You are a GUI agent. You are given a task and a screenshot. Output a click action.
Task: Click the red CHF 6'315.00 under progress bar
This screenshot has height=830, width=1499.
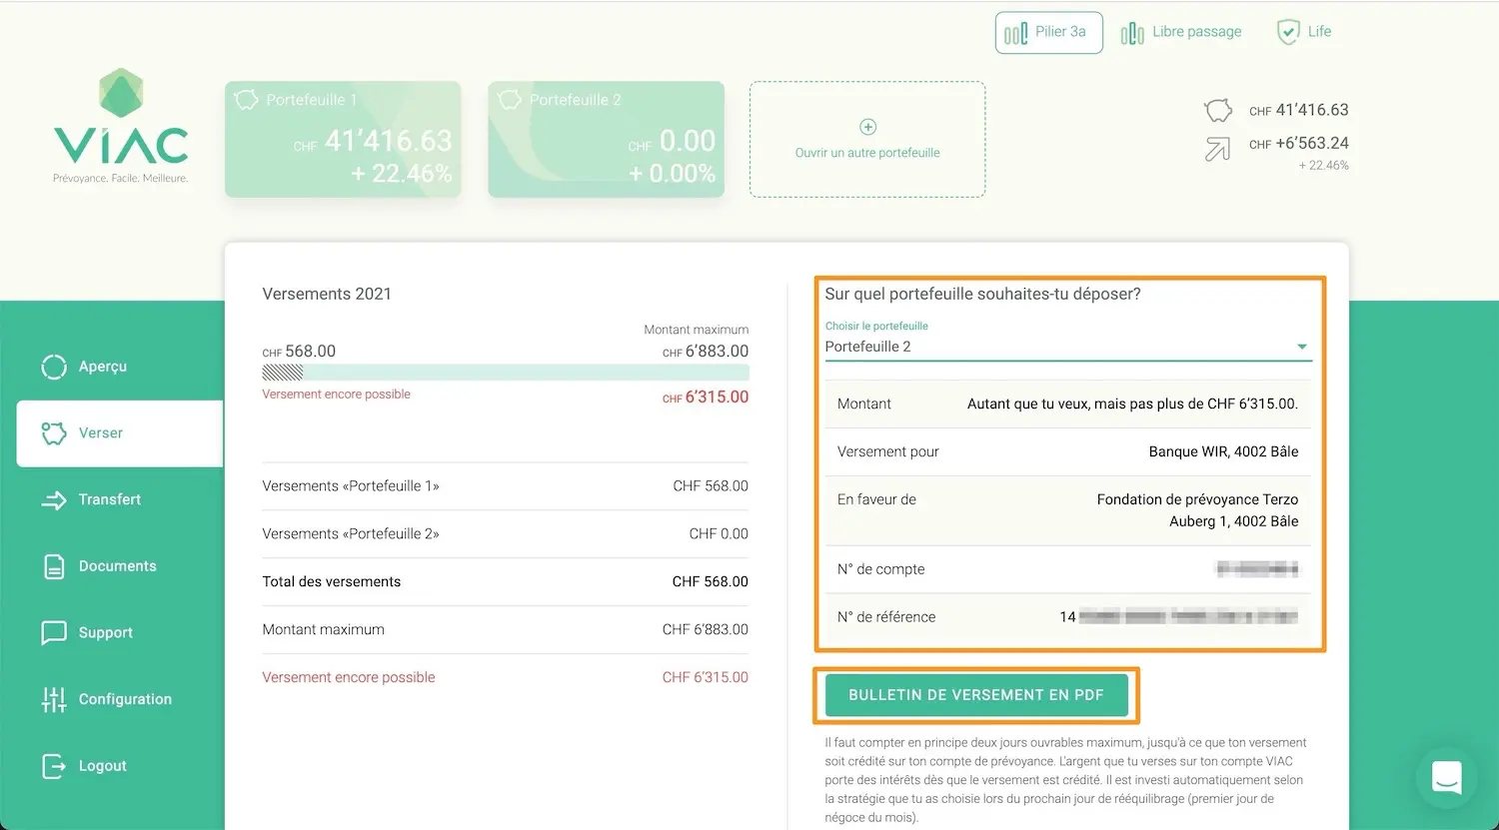click(x=706, y=398)
